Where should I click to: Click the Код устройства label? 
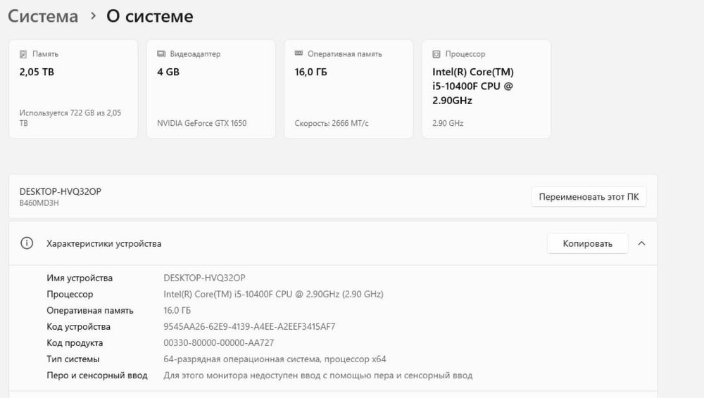[x=78, y=327]
